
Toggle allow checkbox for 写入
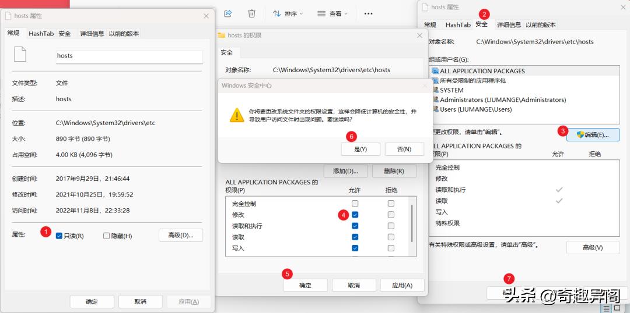355,248
